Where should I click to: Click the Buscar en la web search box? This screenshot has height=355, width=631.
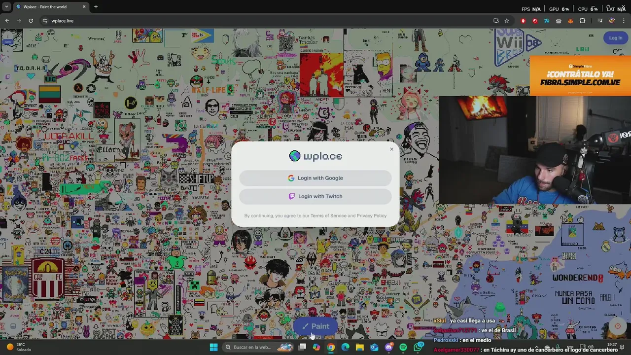[259, 347]
